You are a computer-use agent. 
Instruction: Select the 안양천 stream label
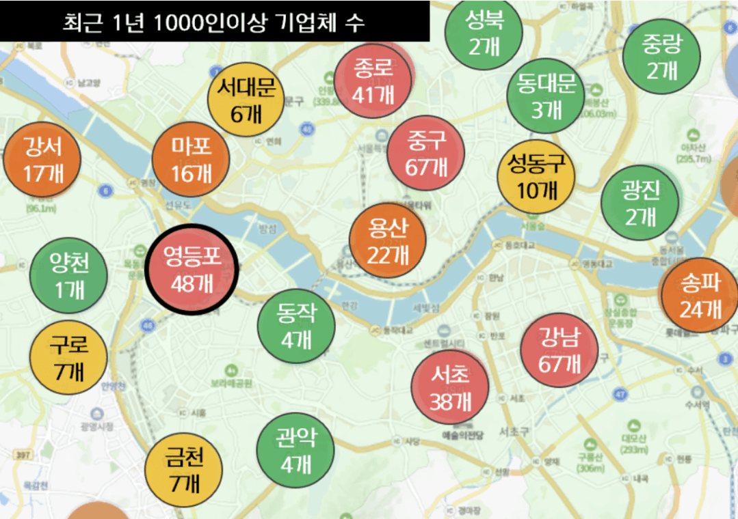click(113, 386)
